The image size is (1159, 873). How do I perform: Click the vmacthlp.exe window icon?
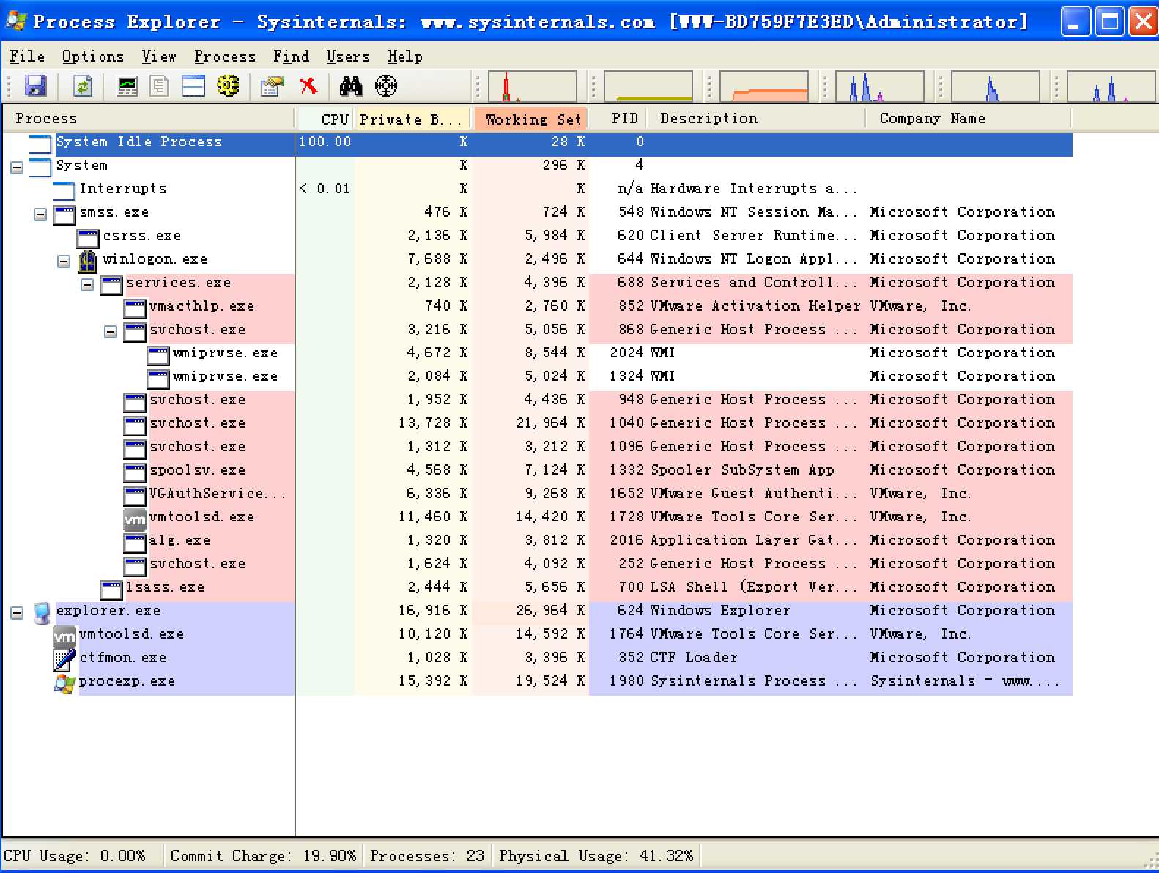point(135,308)
